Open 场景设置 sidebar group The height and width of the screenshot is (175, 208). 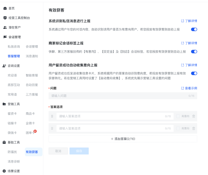[x=14, y=171]
